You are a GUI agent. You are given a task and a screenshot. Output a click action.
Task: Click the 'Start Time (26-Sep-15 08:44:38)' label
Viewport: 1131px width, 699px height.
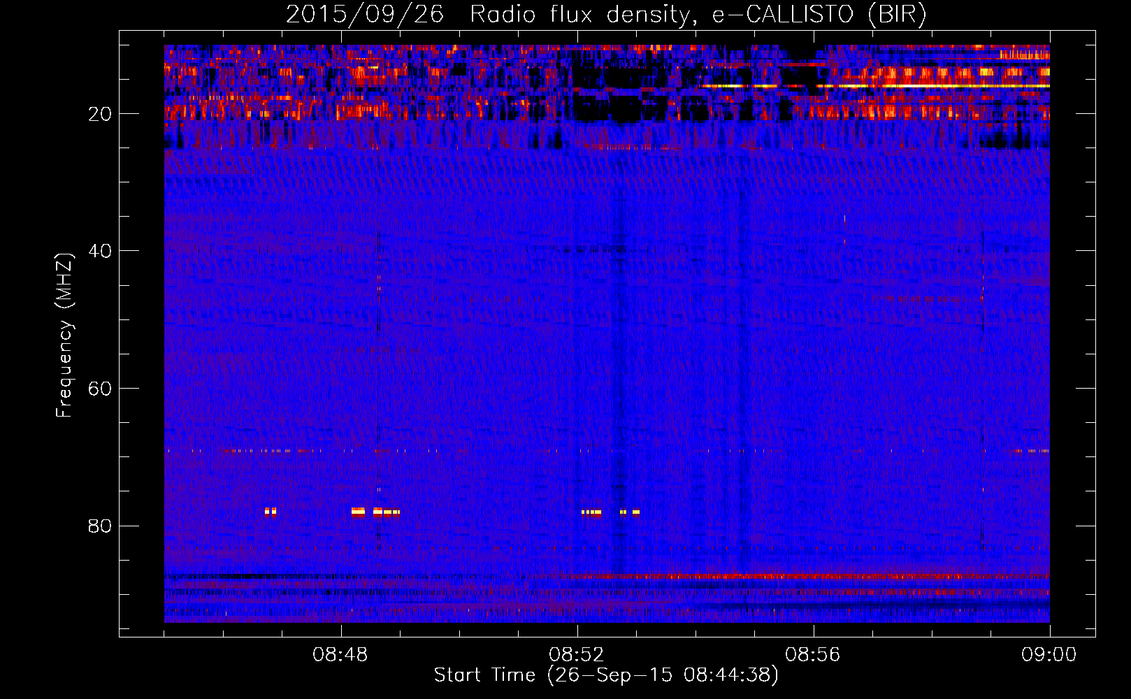pos(606,675)
